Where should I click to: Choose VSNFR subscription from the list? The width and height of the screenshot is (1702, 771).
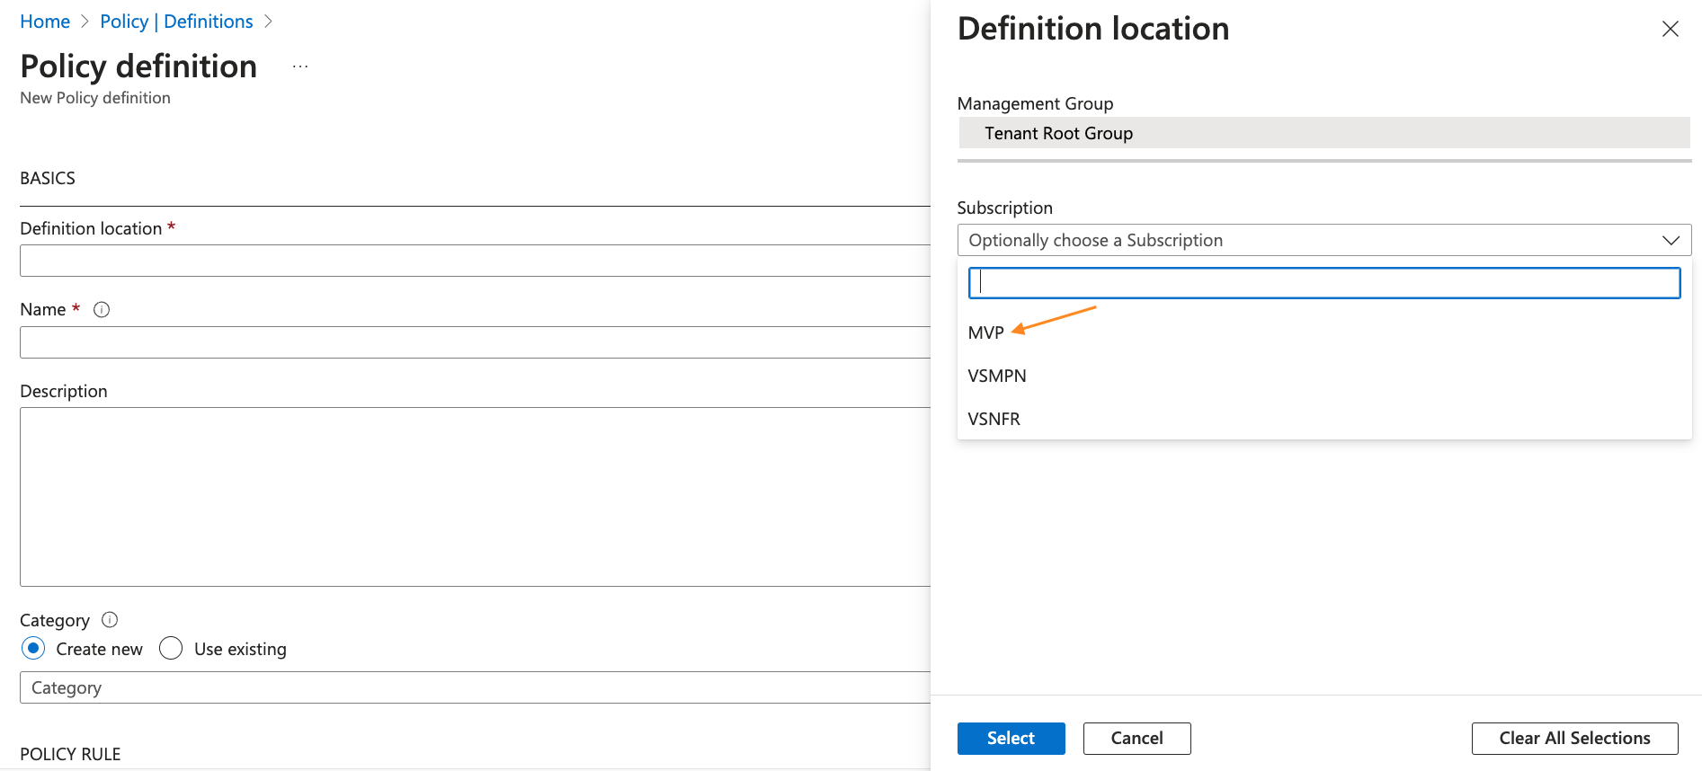point(994,419)
